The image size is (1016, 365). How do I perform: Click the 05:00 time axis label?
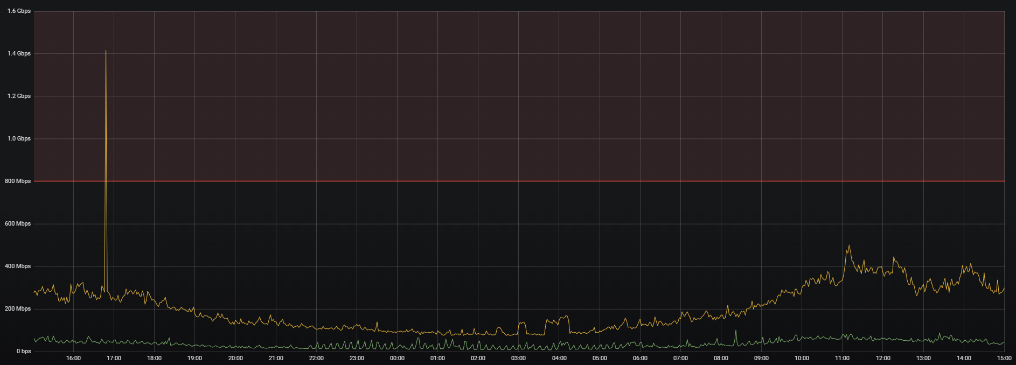[600, 359]
